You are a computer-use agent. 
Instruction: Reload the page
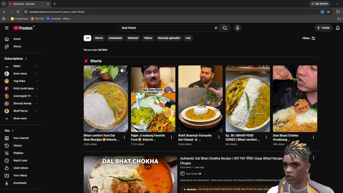tap(18, 12)
